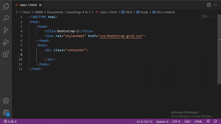Click the Documents breadcrumb segment

55,12
